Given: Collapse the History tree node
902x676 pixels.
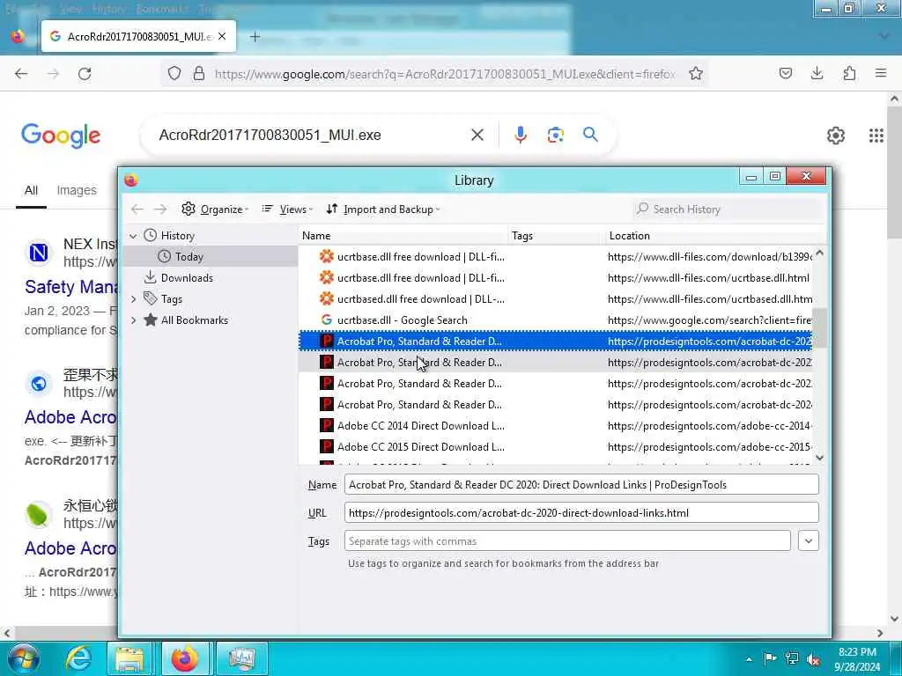Looking at the screenshot, I should 133,236.
